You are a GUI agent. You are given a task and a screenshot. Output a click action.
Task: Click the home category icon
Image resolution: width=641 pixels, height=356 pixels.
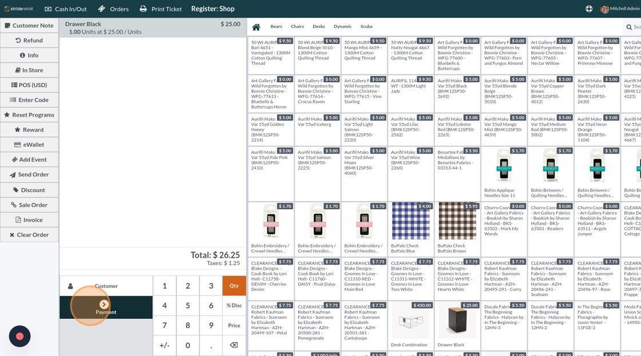tap(256, 27)
